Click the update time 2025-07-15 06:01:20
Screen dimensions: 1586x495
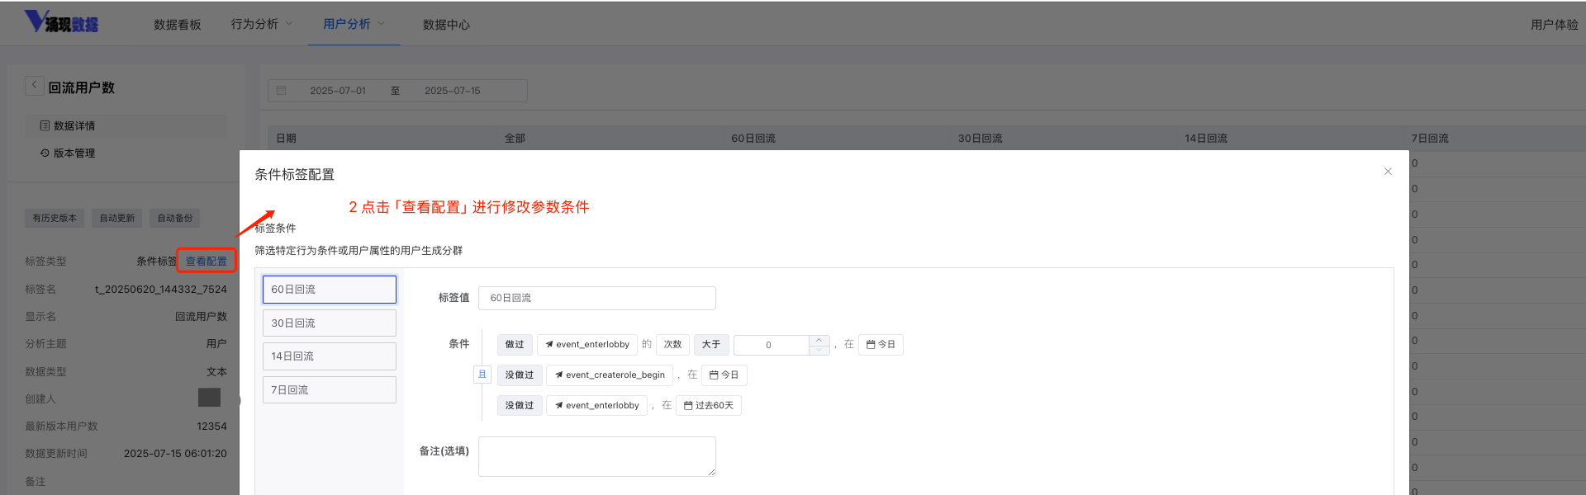coord(175,454)
